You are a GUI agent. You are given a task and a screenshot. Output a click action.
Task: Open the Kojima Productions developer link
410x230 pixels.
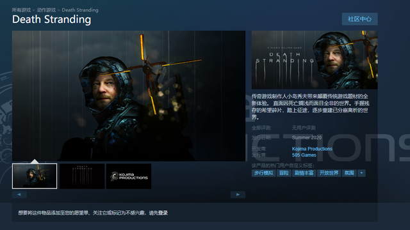tap(312, 149)
